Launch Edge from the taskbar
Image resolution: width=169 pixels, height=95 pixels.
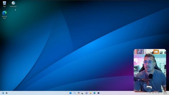(95, 93)
